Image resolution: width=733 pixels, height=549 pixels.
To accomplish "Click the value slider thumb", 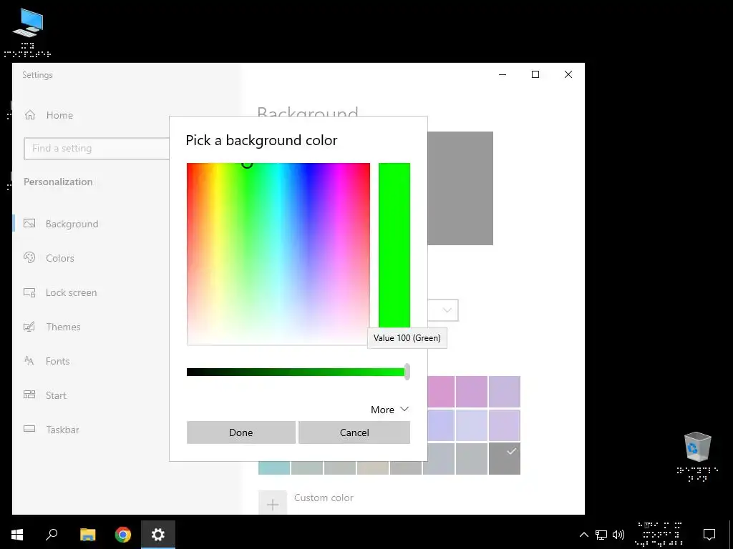I will [407, 372].
